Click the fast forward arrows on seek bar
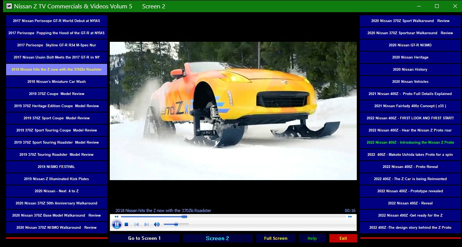 [x=350, y=217]
